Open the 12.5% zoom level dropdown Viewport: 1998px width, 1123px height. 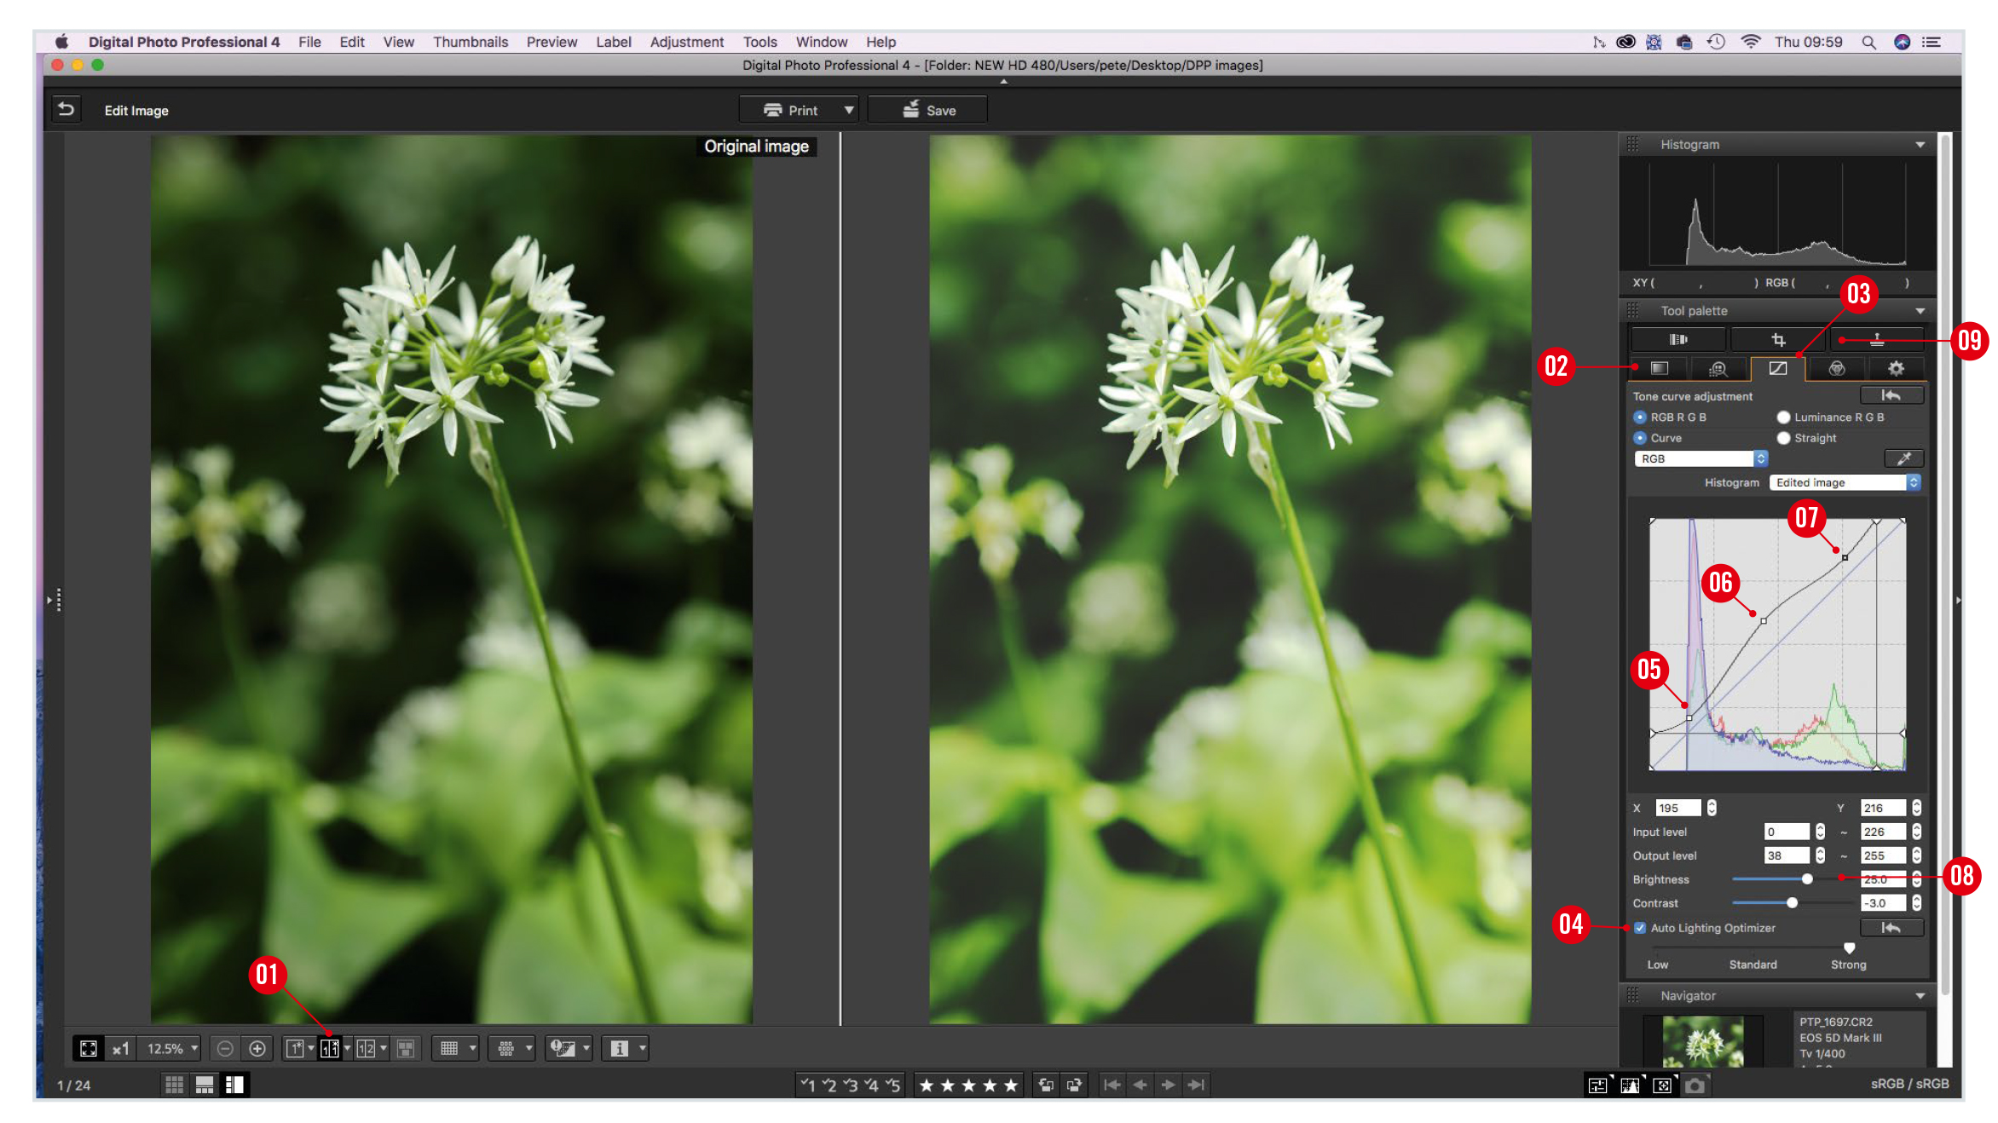[173, 1048]
